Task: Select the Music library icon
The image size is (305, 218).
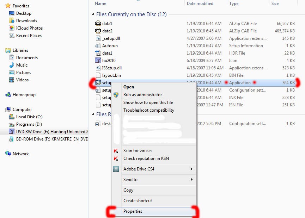Action: (x=12, y=65)
